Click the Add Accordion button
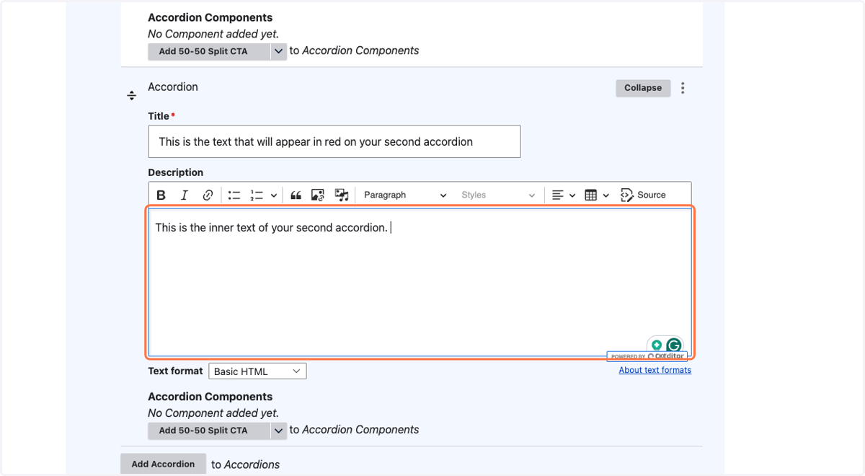Viewport: 865px width, 476px height. [x=163, y=464]
